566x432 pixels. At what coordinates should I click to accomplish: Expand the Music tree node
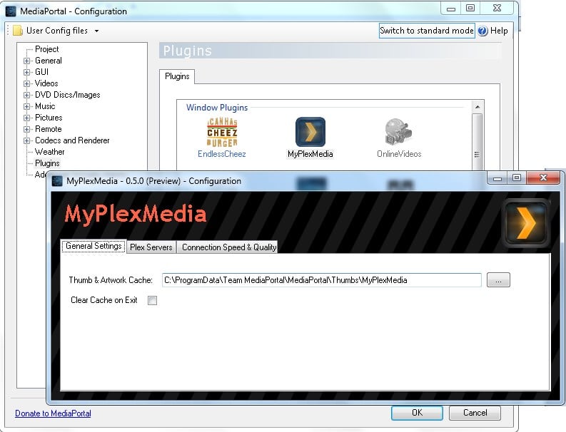coord(26,106)
